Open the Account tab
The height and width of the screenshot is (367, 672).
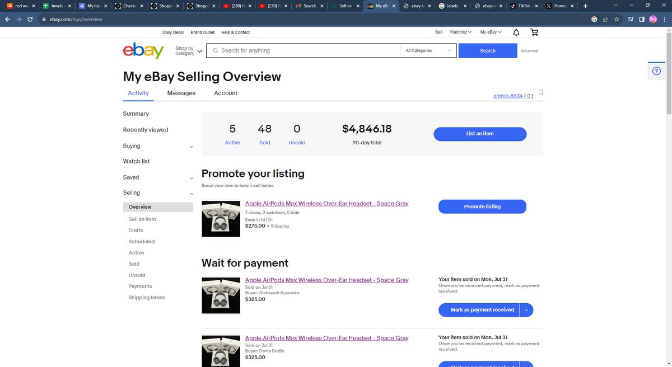point(226,93)
